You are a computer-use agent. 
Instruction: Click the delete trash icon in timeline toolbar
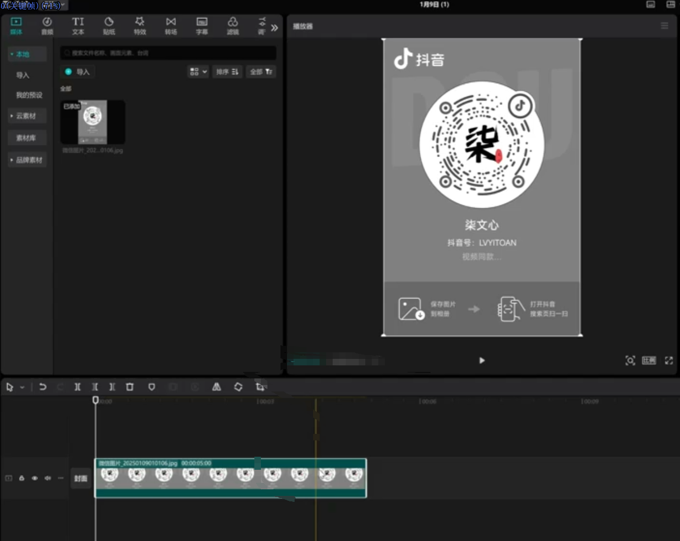pos(130,387)
